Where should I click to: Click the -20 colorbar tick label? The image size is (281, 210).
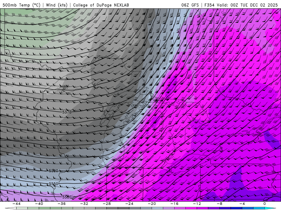(x=152, y=204)
